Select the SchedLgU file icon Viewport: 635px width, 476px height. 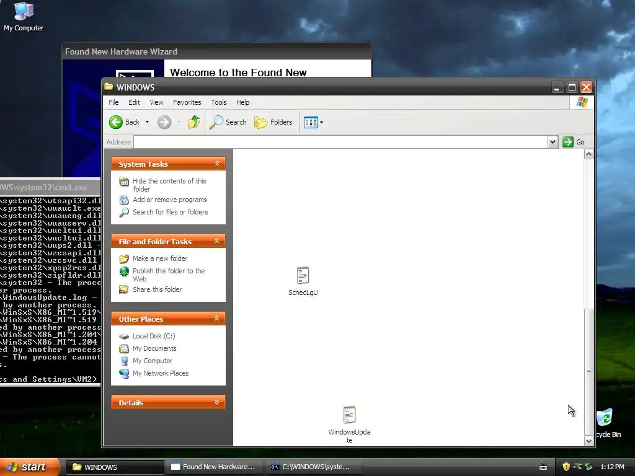click(303, 276)
